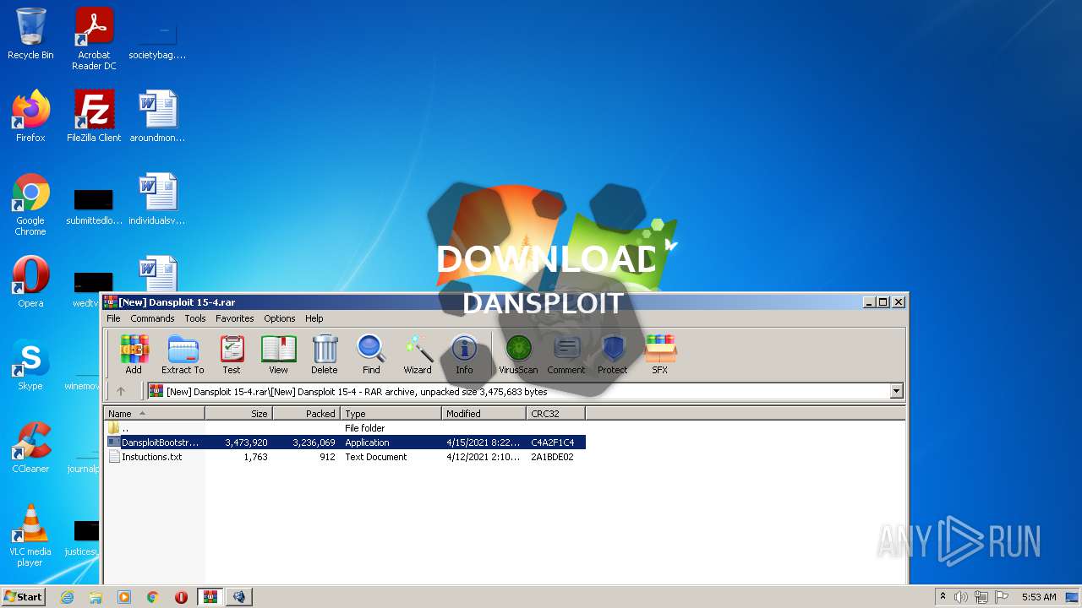The image size is (1082, 608).
Task: Click the Delete toolbar icon
Action: (x=325, y=354)
